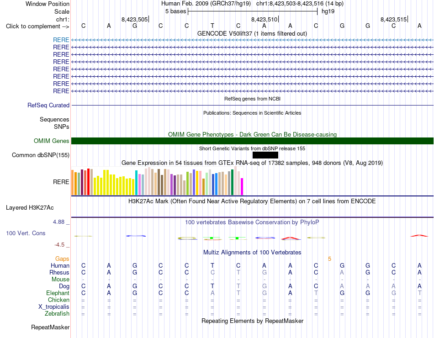Click the GTEx Gene Expression track title

(252, 163)
